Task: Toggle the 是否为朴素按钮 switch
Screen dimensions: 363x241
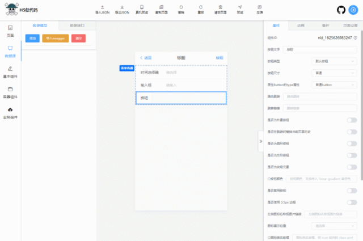Action: pos(352,120)
